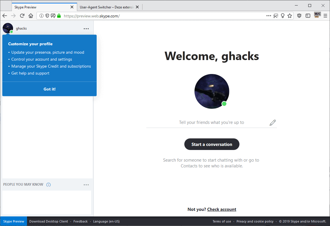330x226 pixels.
Task: Reload the Skype Preview page
Action: pos(22,16)
